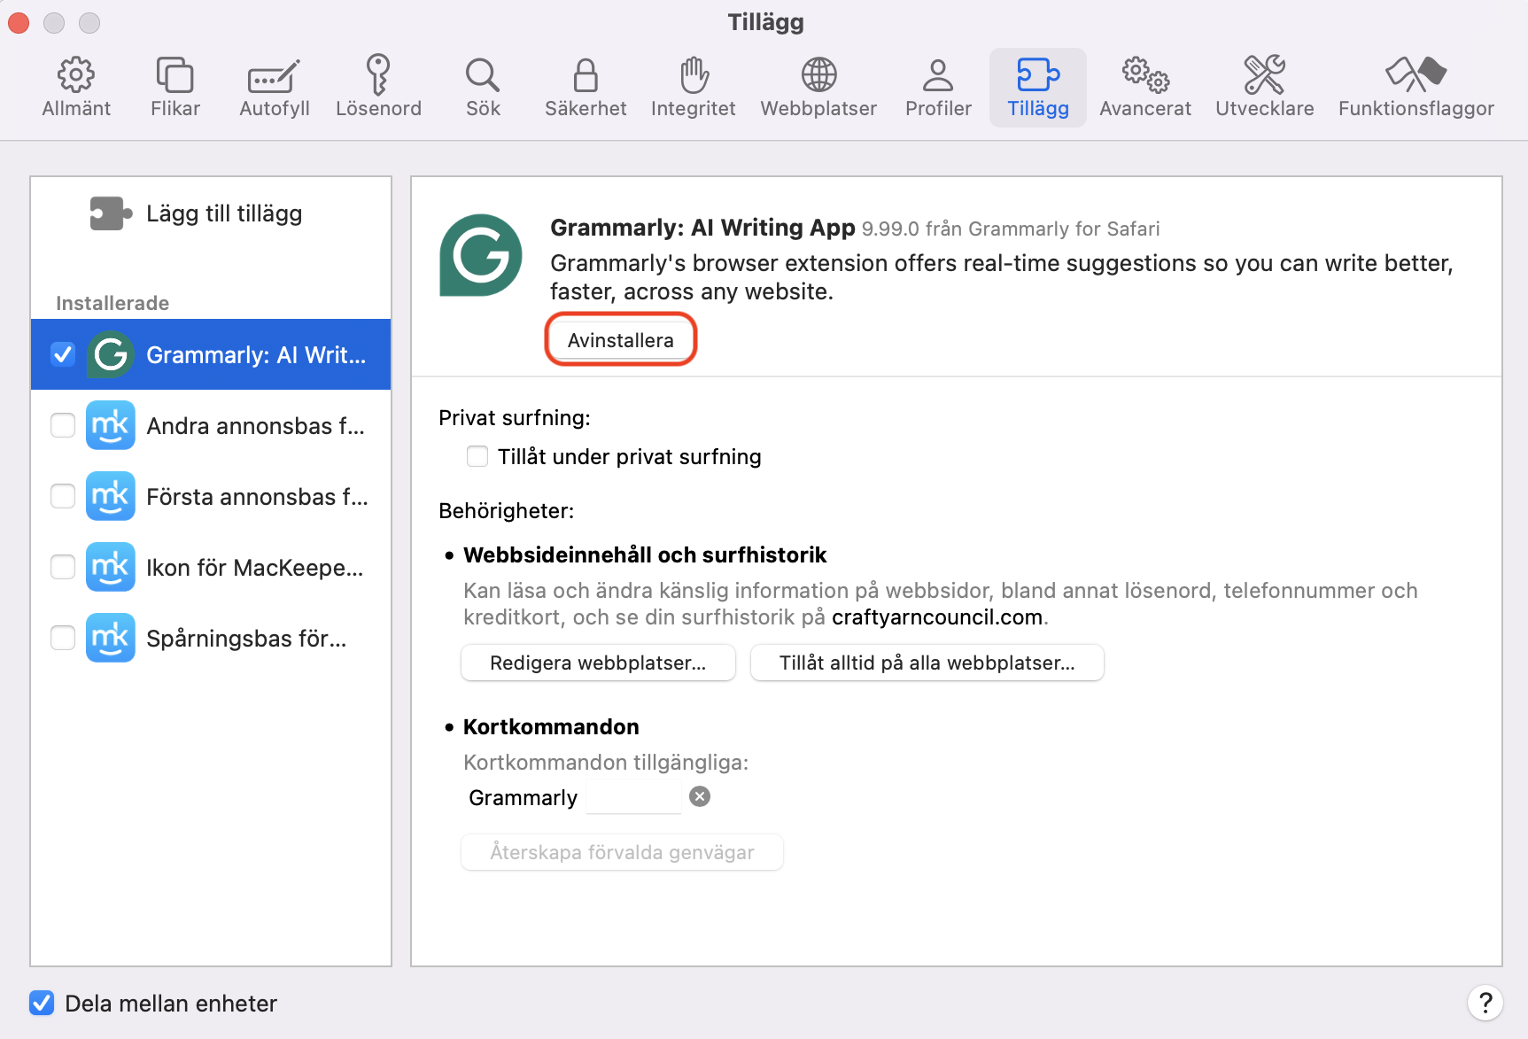
Task: Click the Lägg till tillägg label
Action: coord(224,213)
